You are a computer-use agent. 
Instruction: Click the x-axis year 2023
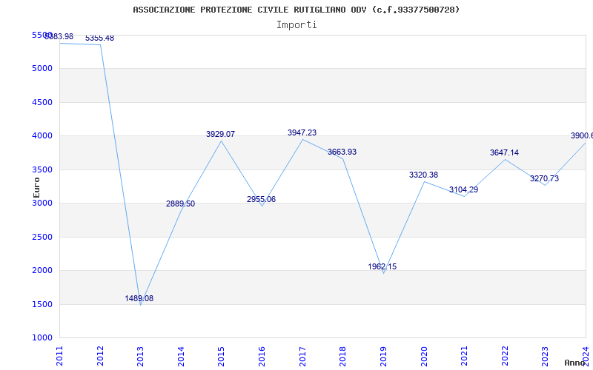coord(545,356)
